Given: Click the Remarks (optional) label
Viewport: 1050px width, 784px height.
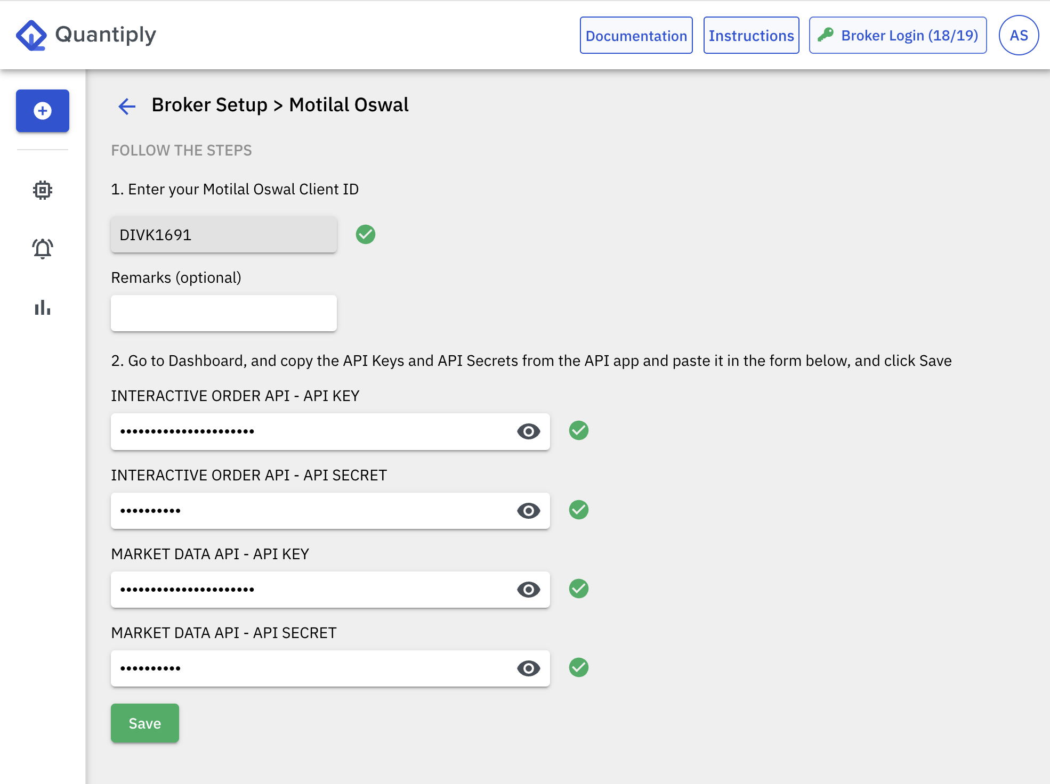Looking at the screenshot, I should click(176, 278).
